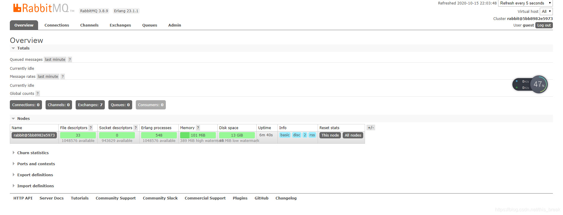Open the Changelog footer link

286,198
